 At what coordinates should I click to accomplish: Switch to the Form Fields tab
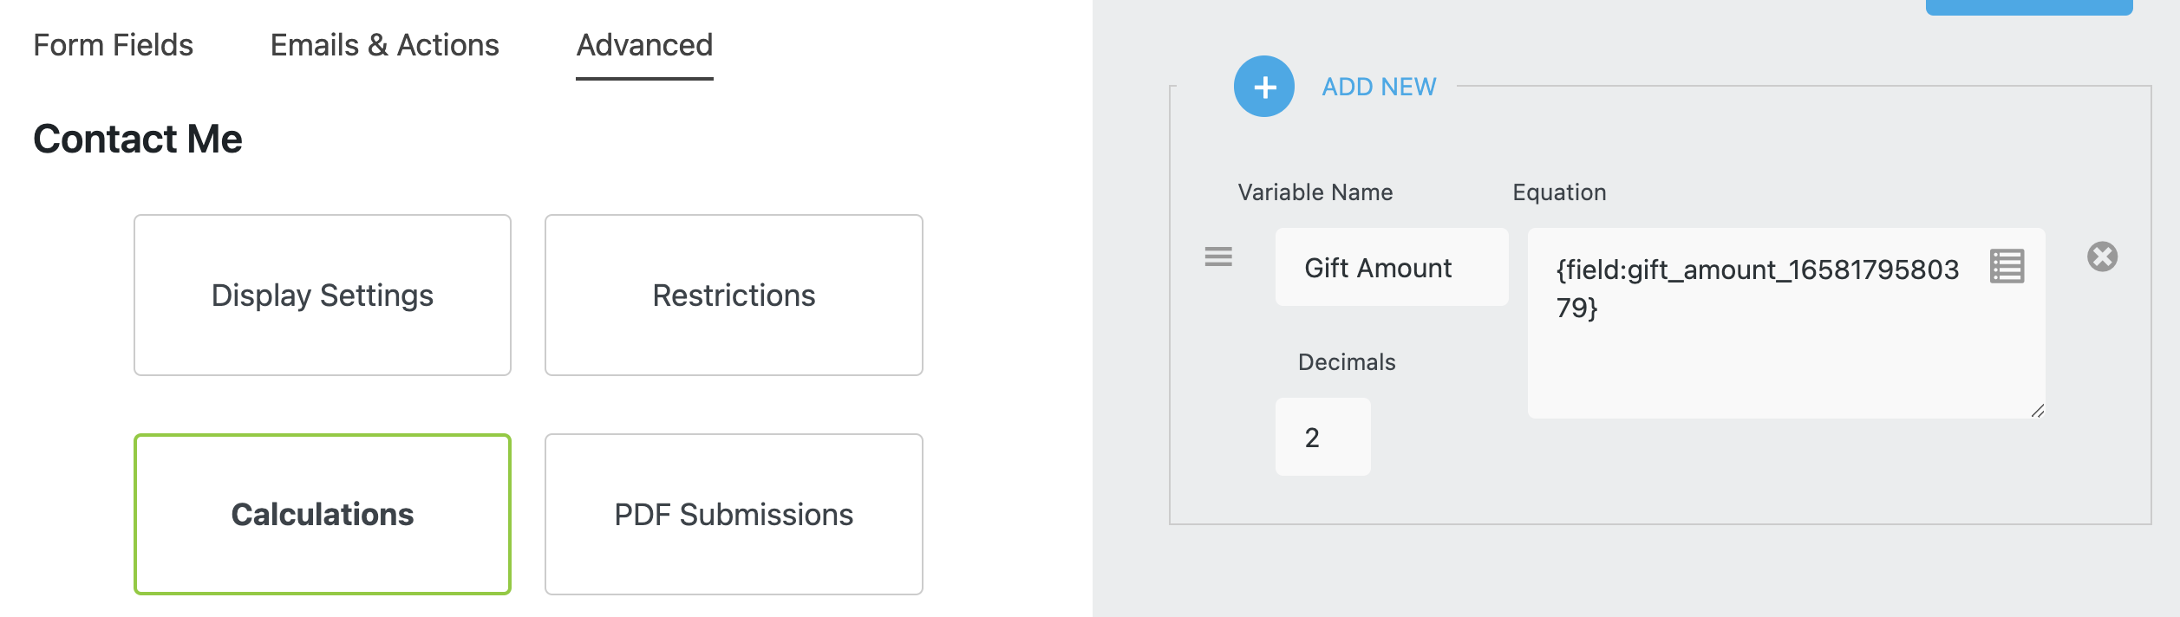pos(113,45)
